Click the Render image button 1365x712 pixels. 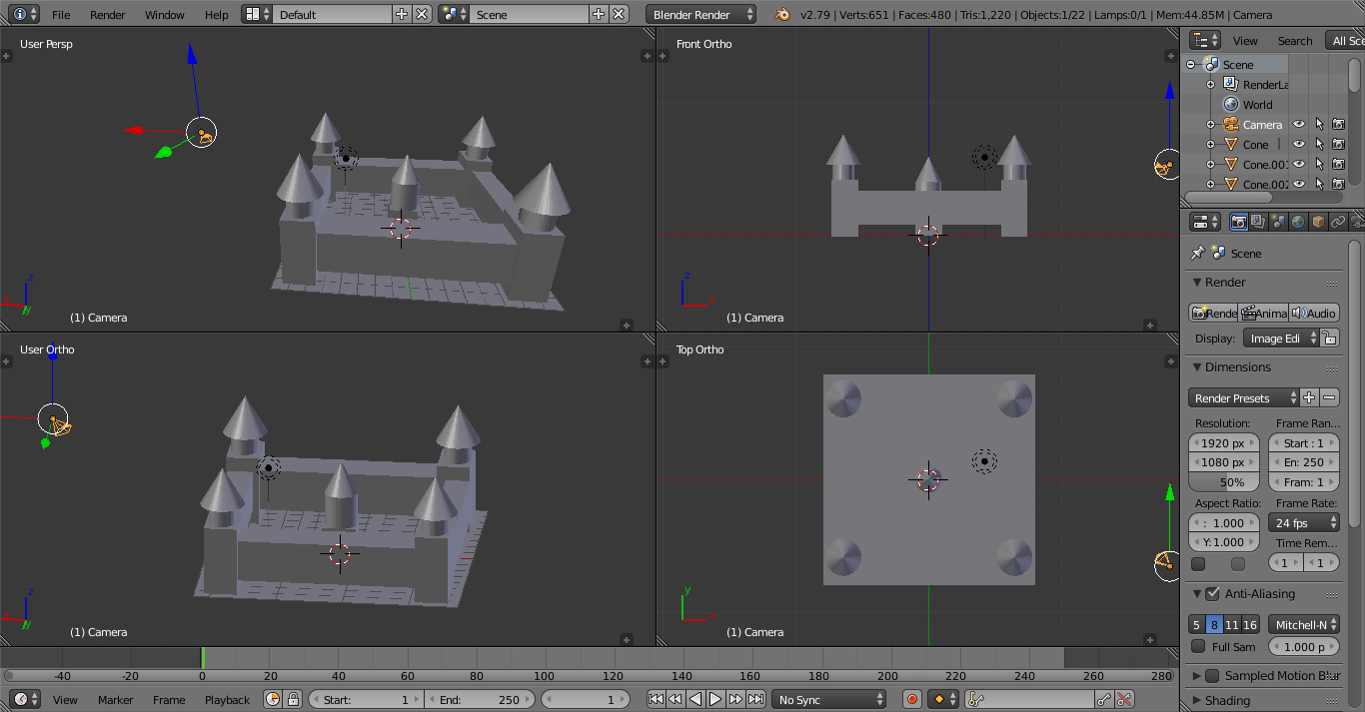point(1213,313)
